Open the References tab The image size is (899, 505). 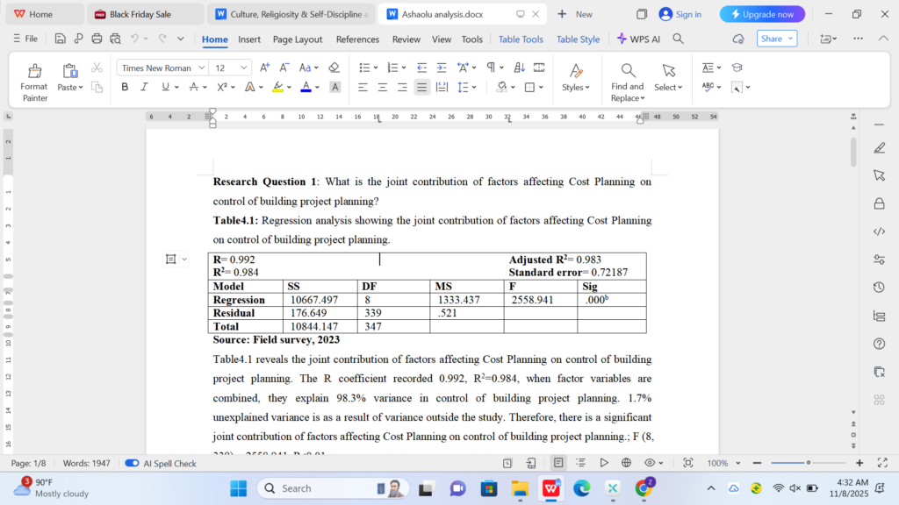(x=358, y=39)
